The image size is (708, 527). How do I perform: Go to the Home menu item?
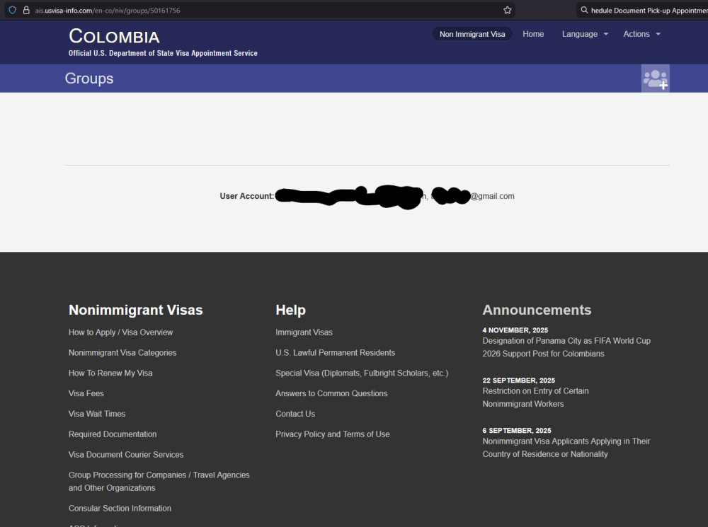coord(533,33)
